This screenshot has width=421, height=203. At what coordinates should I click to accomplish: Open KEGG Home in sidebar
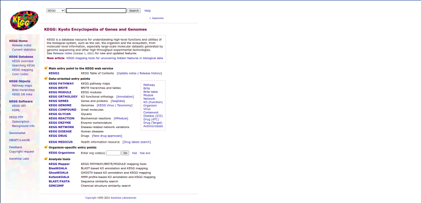pos(19,41)
